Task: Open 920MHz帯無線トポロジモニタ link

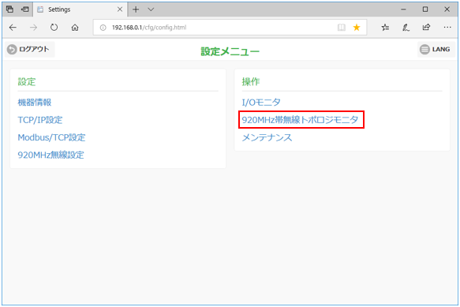Action: point(300,120)
